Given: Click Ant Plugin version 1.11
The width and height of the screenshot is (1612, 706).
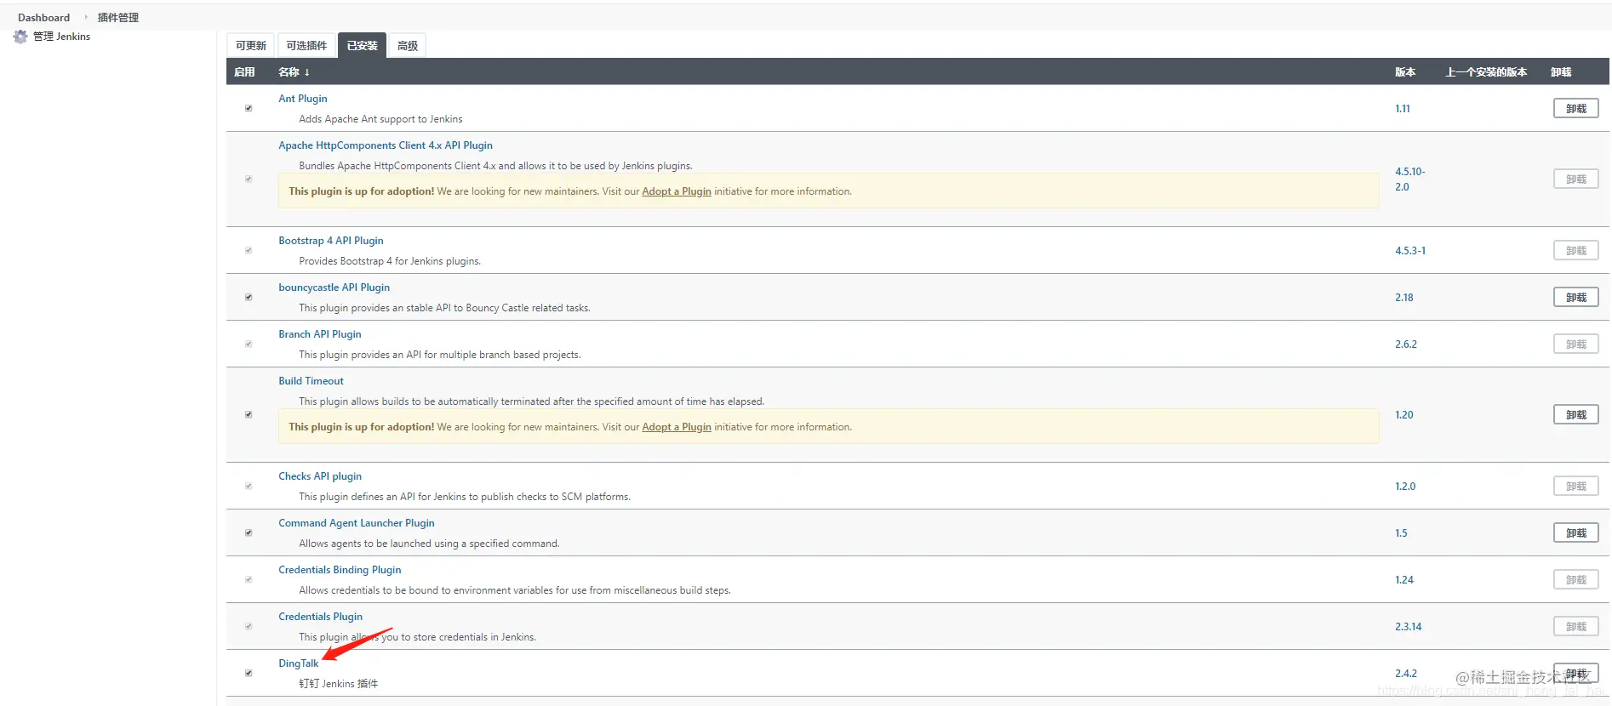Looking at the screenshot, I should click(x=1403, y=109).
